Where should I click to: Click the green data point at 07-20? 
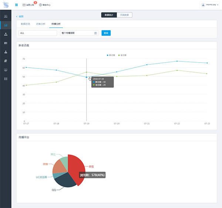point(117,77)
